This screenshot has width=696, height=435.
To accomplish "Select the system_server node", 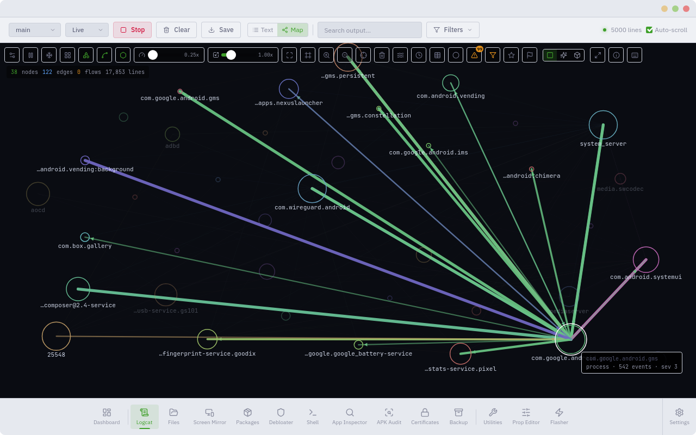I will pos(603,125).
